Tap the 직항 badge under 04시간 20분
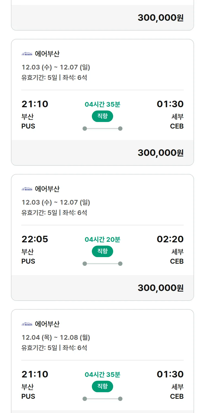Image resolution: width=205 pixels, height=413 pixels. [102, 251]
